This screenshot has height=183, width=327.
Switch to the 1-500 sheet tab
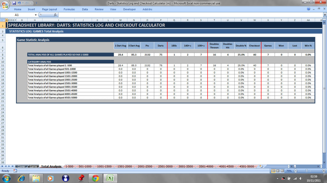click(x=69, y=166)
